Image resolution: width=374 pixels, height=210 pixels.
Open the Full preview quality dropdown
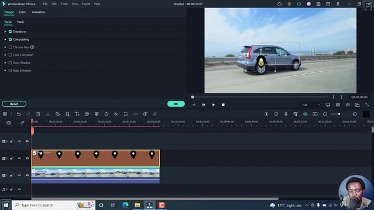[x=311, y=105]
